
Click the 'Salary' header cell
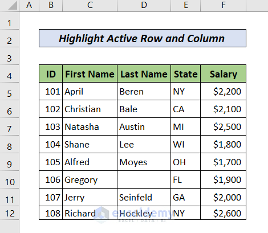[224, 73]
